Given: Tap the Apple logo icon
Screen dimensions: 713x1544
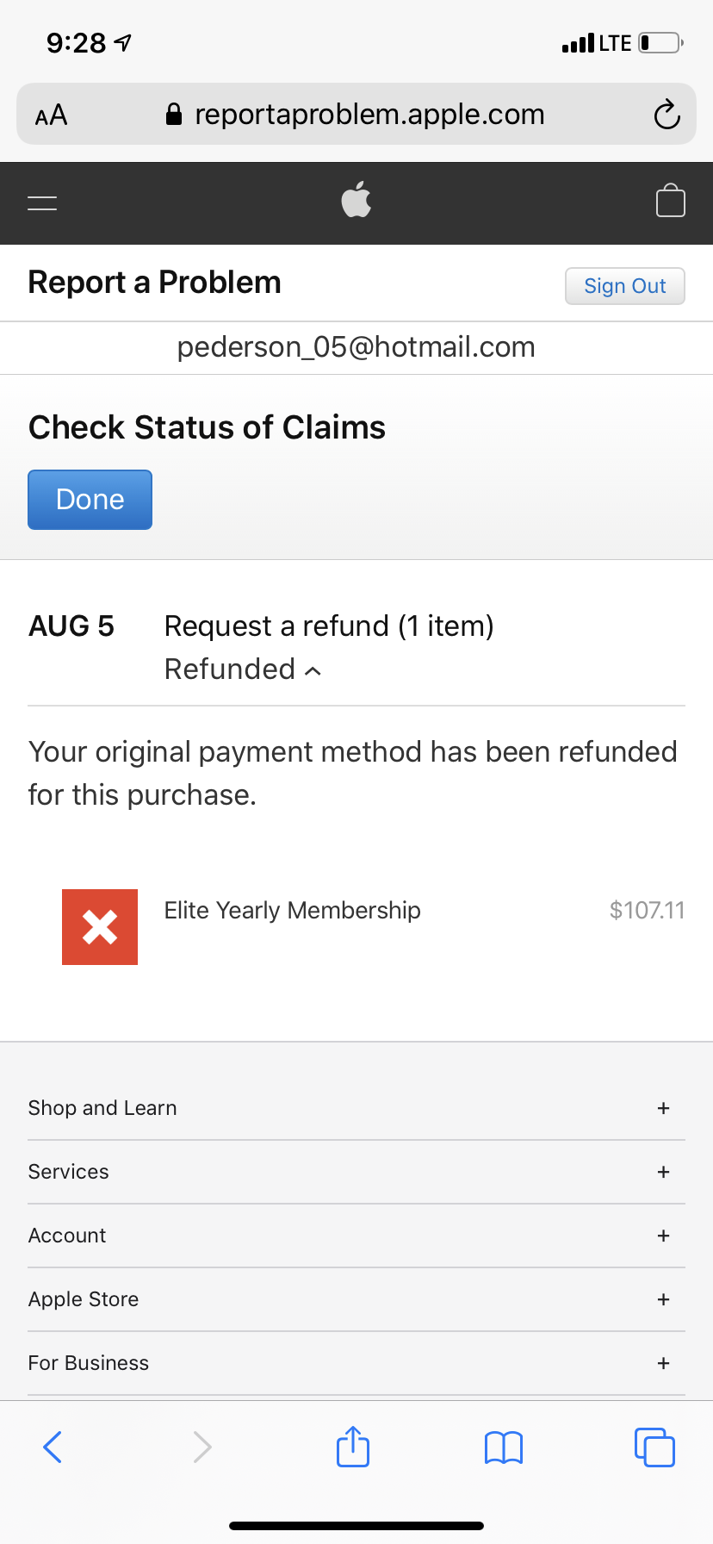Looking at the screenshot, I should tap(356, 200).
